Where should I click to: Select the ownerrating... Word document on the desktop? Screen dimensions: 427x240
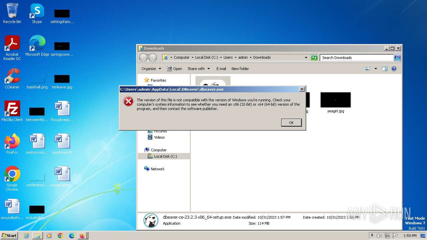tap(62, 177)
